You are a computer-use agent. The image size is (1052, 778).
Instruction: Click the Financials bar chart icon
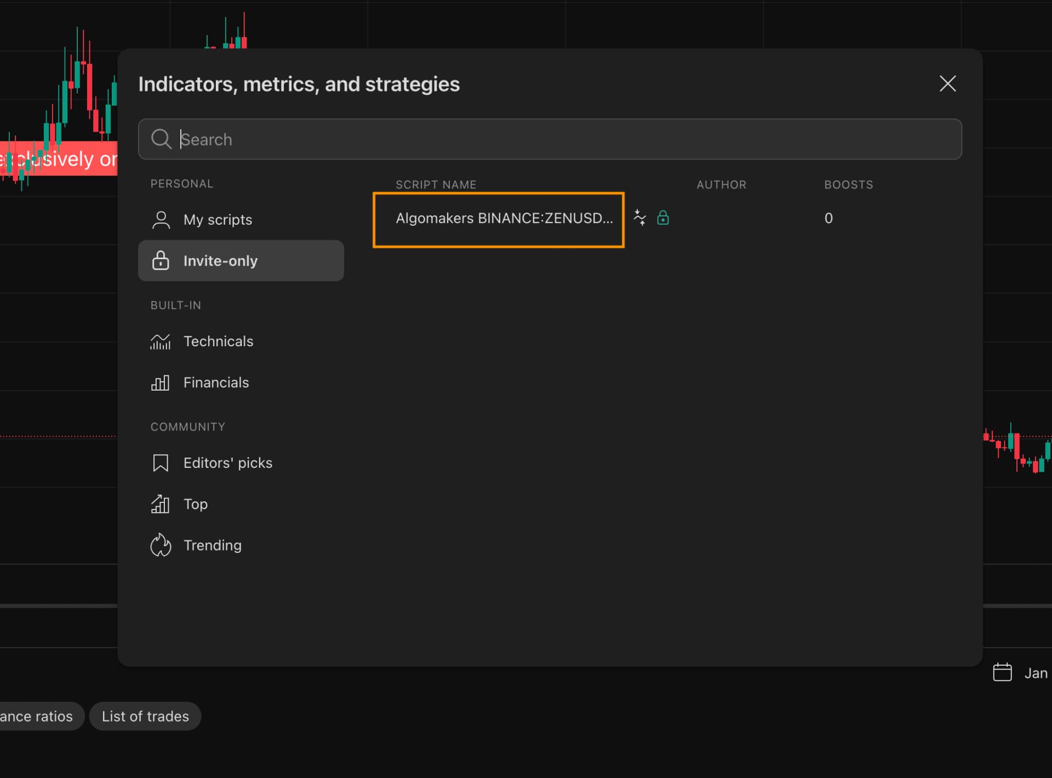click(x=161, y=382)
